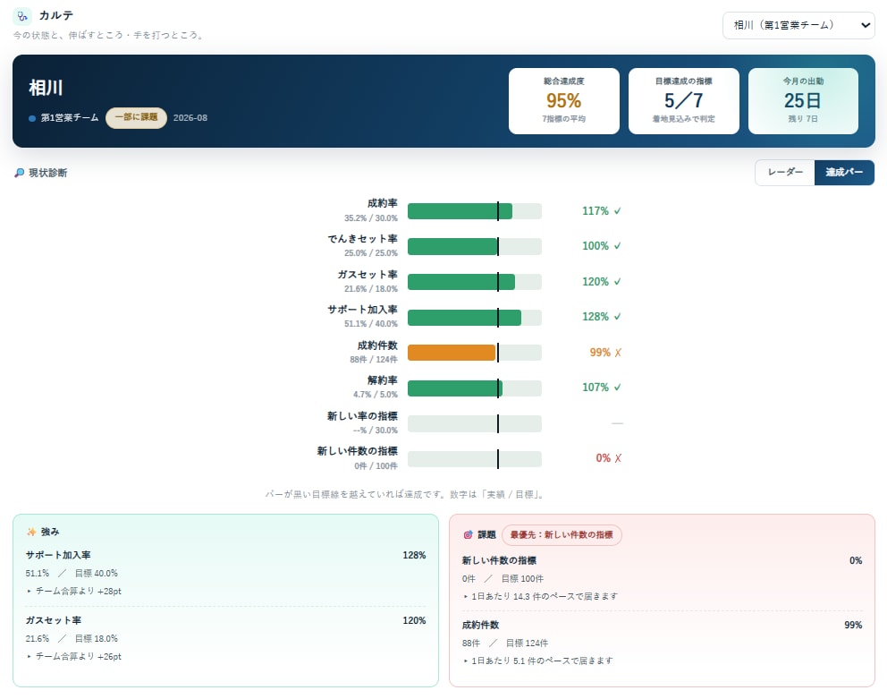
Task: Click the 成約率 progress bar
Action: click(474, 211)
